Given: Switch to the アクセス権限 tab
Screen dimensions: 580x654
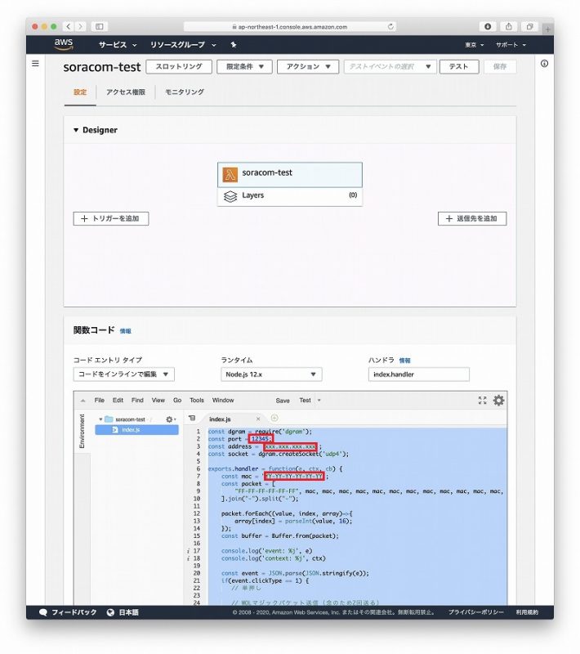Looking at the screenshot, I should click(x=126, y=92).
